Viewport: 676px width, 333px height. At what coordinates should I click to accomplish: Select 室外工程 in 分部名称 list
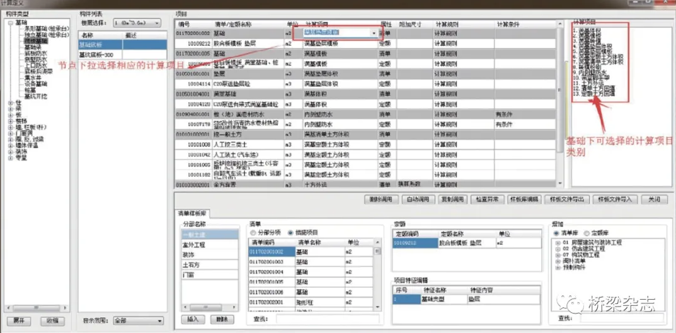[210, 245]
